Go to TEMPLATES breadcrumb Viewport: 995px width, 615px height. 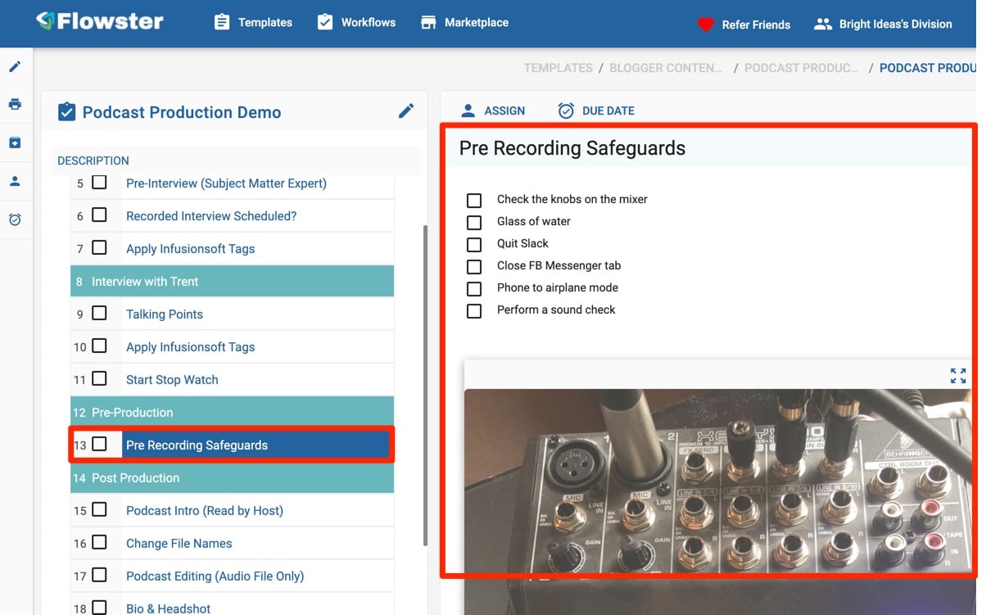559,68
